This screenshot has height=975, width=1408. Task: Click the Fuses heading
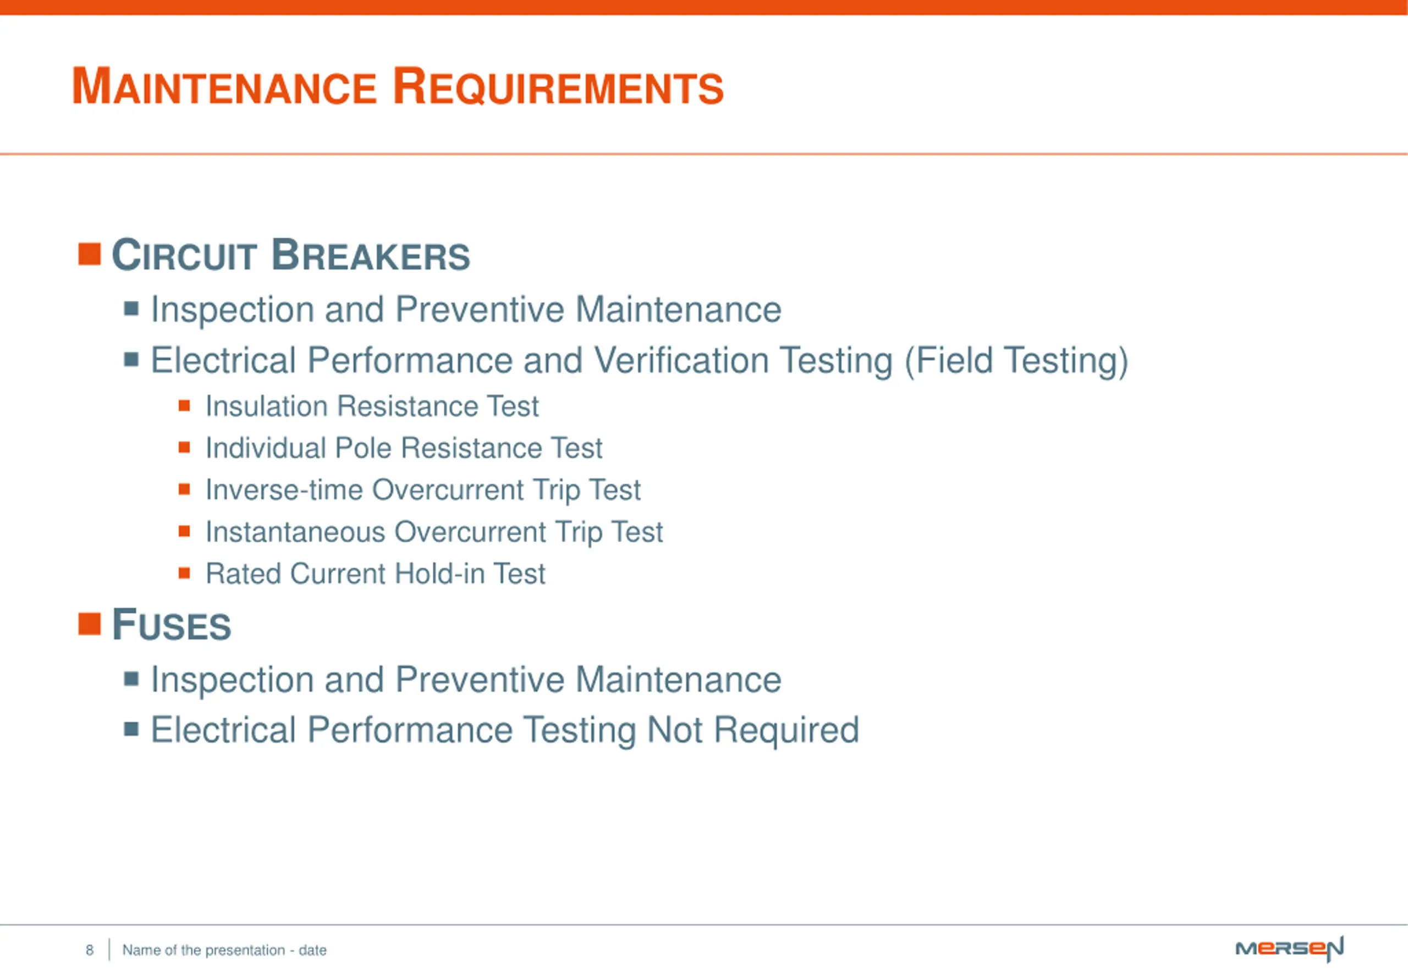pyautogui.click(x=172, y=624)
